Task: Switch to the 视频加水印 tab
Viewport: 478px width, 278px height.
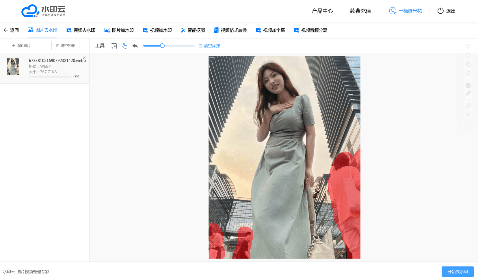Action: pyautogui.click(x=157, y=30)
